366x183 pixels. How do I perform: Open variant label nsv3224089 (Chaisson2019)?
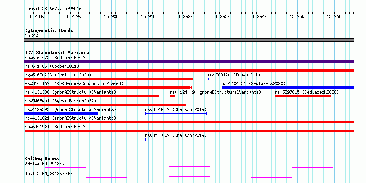coord(176,109)
